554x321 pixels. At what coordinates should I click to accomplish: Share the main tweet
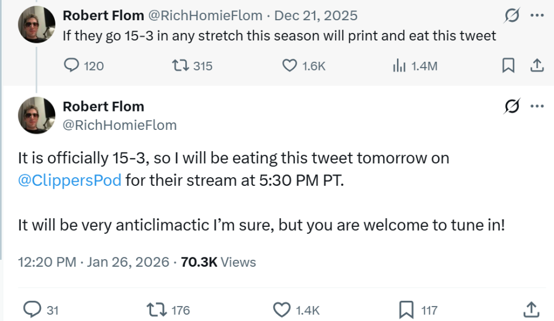click(x=531, y=310)
